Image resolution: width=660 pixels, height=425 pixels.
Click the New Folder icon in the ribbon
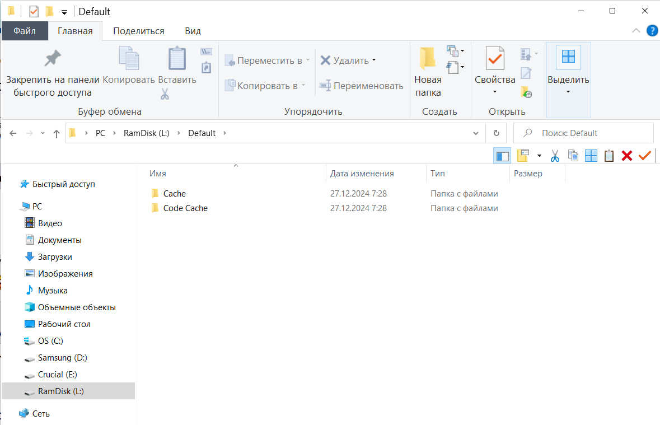coord(428,58)
